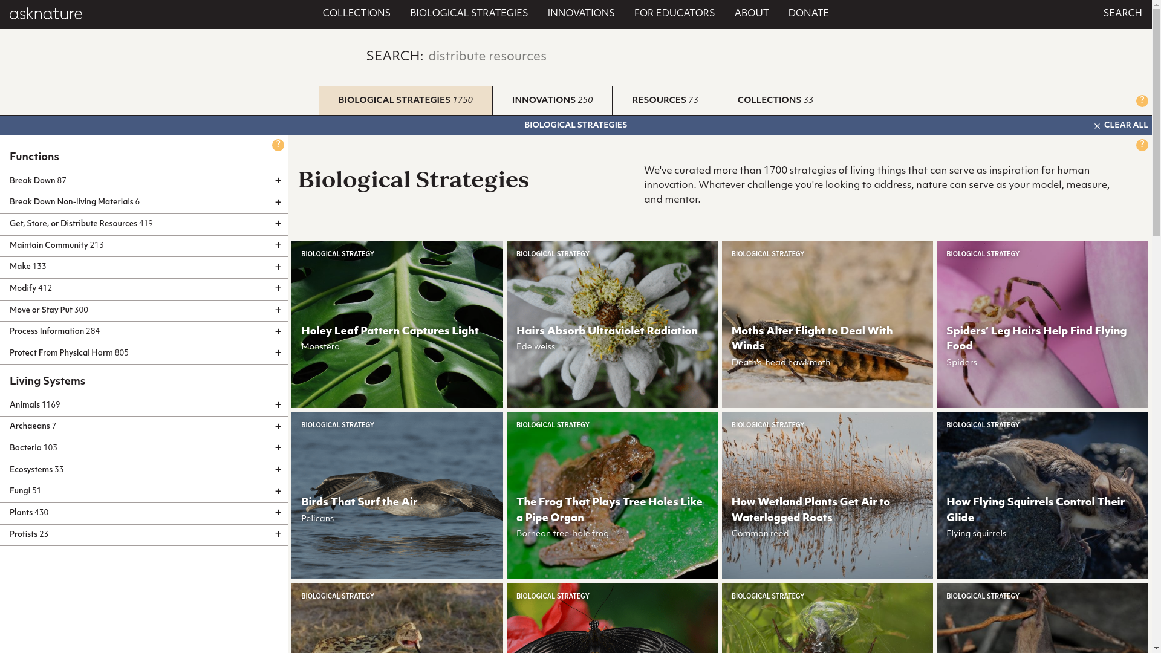Expand the Protect From Physical Harm filter
Image resolution: width=1161 pixels, height=653 pixels.
(278, 354)
